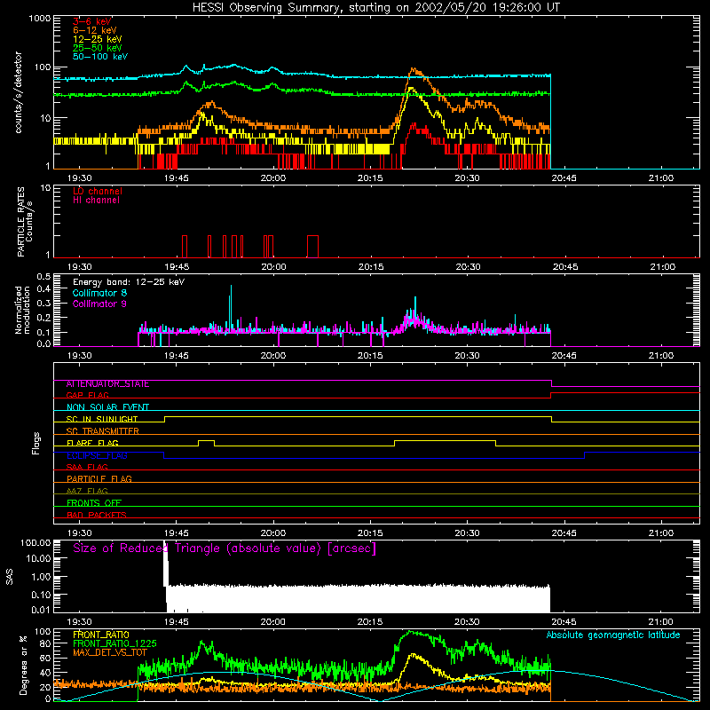Select the 6-12 keV legend label

click(x=95, y=30)
